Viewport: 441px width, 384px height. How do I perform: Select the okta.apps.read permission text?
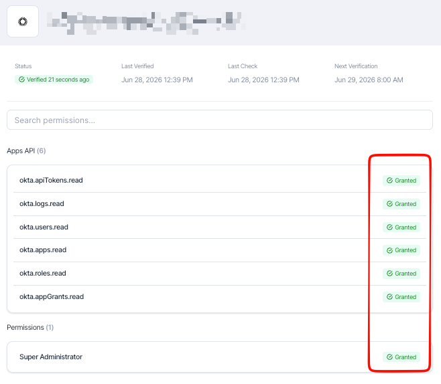pyautogui.click(x=43, y=250)
